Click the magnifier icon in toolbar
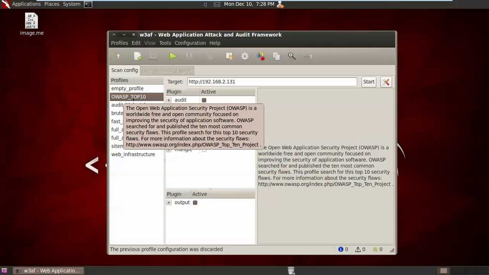Image resolution: width=489 pixels, height=275 pixels. click(x=292, y=56)
